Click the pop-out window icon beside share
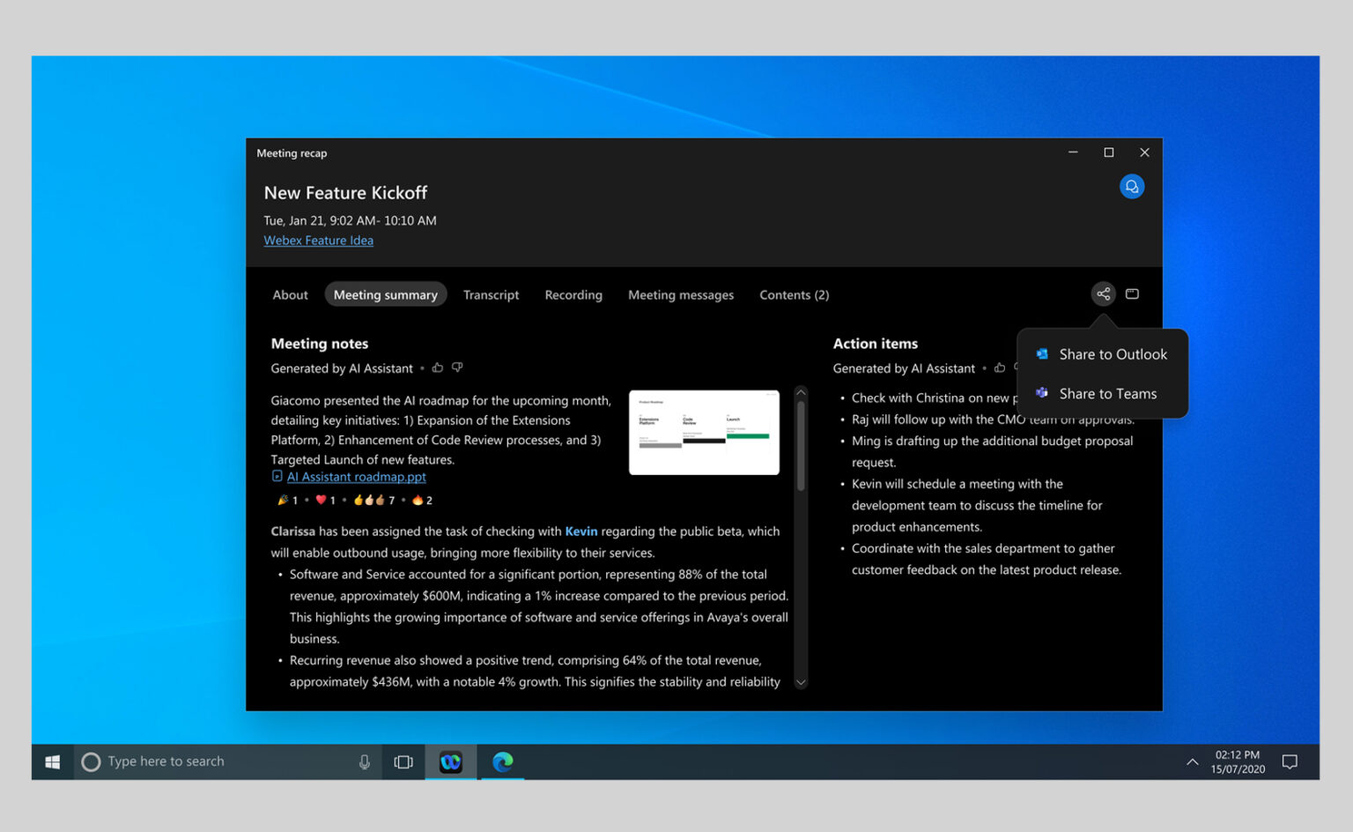 [x=1132, y=294]
